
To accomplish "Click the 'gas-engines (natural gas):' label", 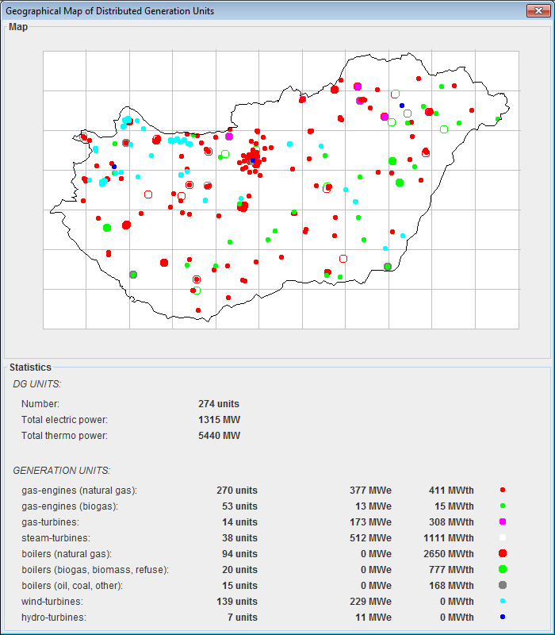I will (x=79, y=491).
